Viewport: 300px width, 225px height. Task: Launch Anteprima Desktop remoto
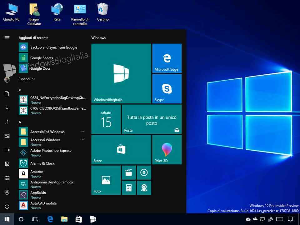[52, 184]
